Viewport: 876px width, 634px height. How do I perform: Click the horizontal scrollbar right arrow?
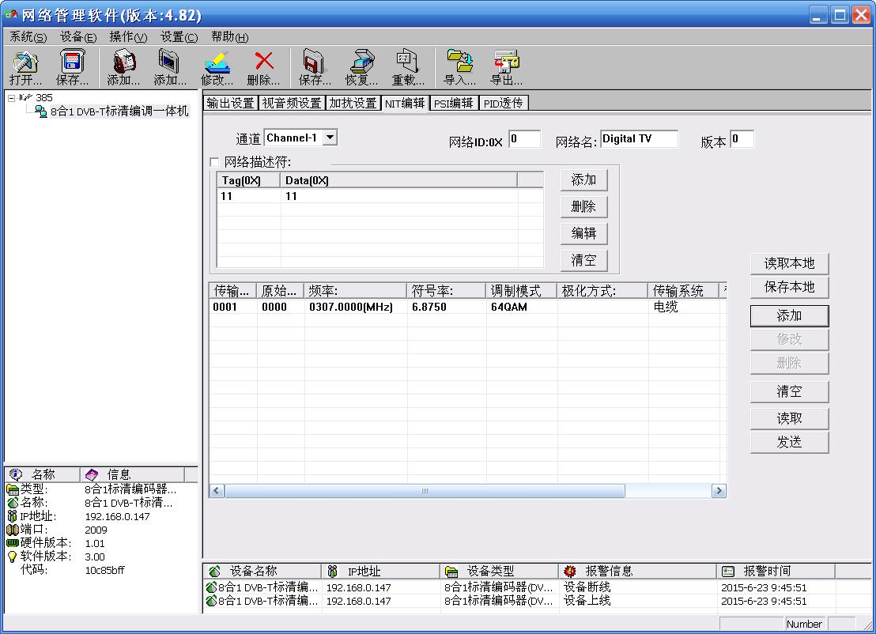click(719, 491)
